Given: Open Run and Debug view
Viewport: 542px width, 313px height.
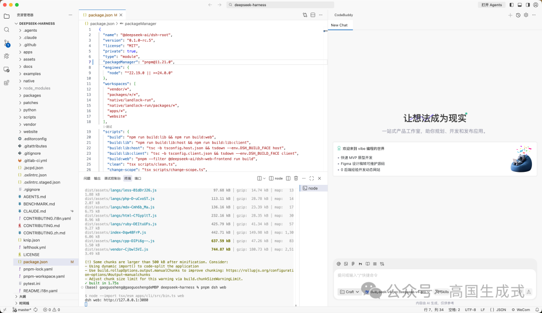Looking at the screenshot, I should (7, 56).
